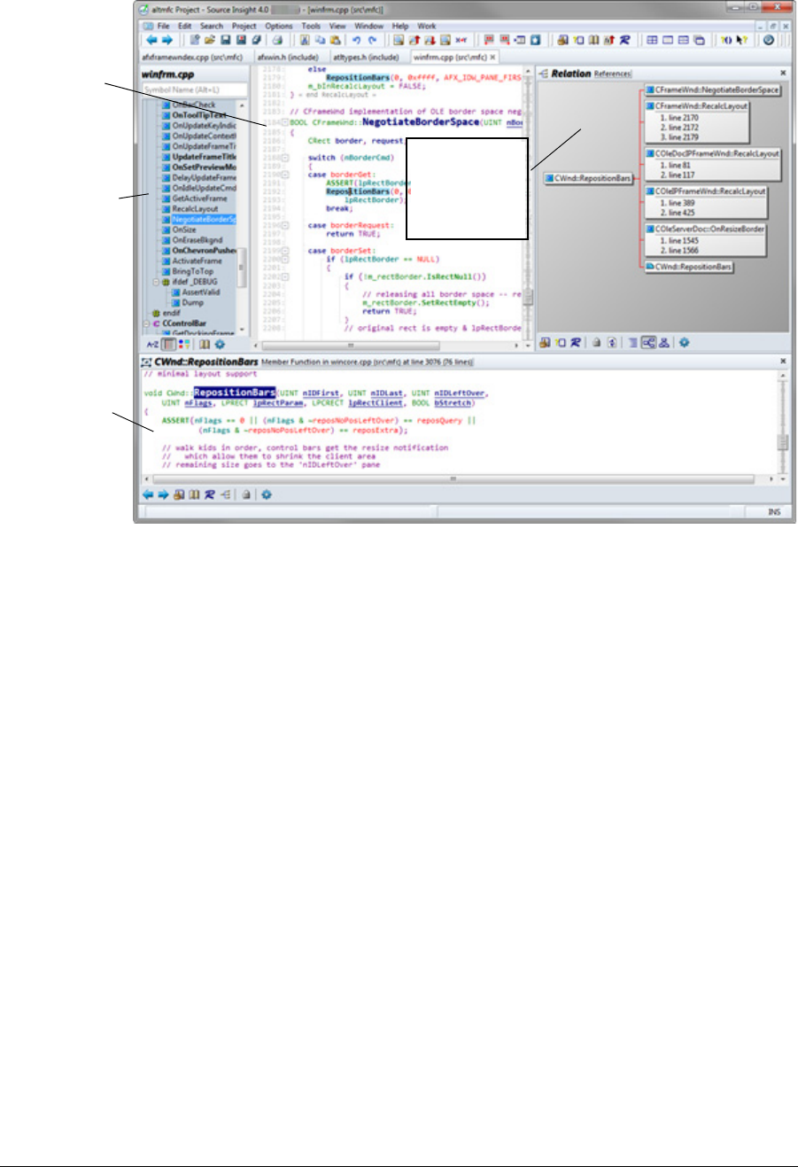This screenshot has width=798, height=1167.
Task: Collapse the ifdef _DEBUG tree node
Action: pyautogui.click(x=156, y=282)
